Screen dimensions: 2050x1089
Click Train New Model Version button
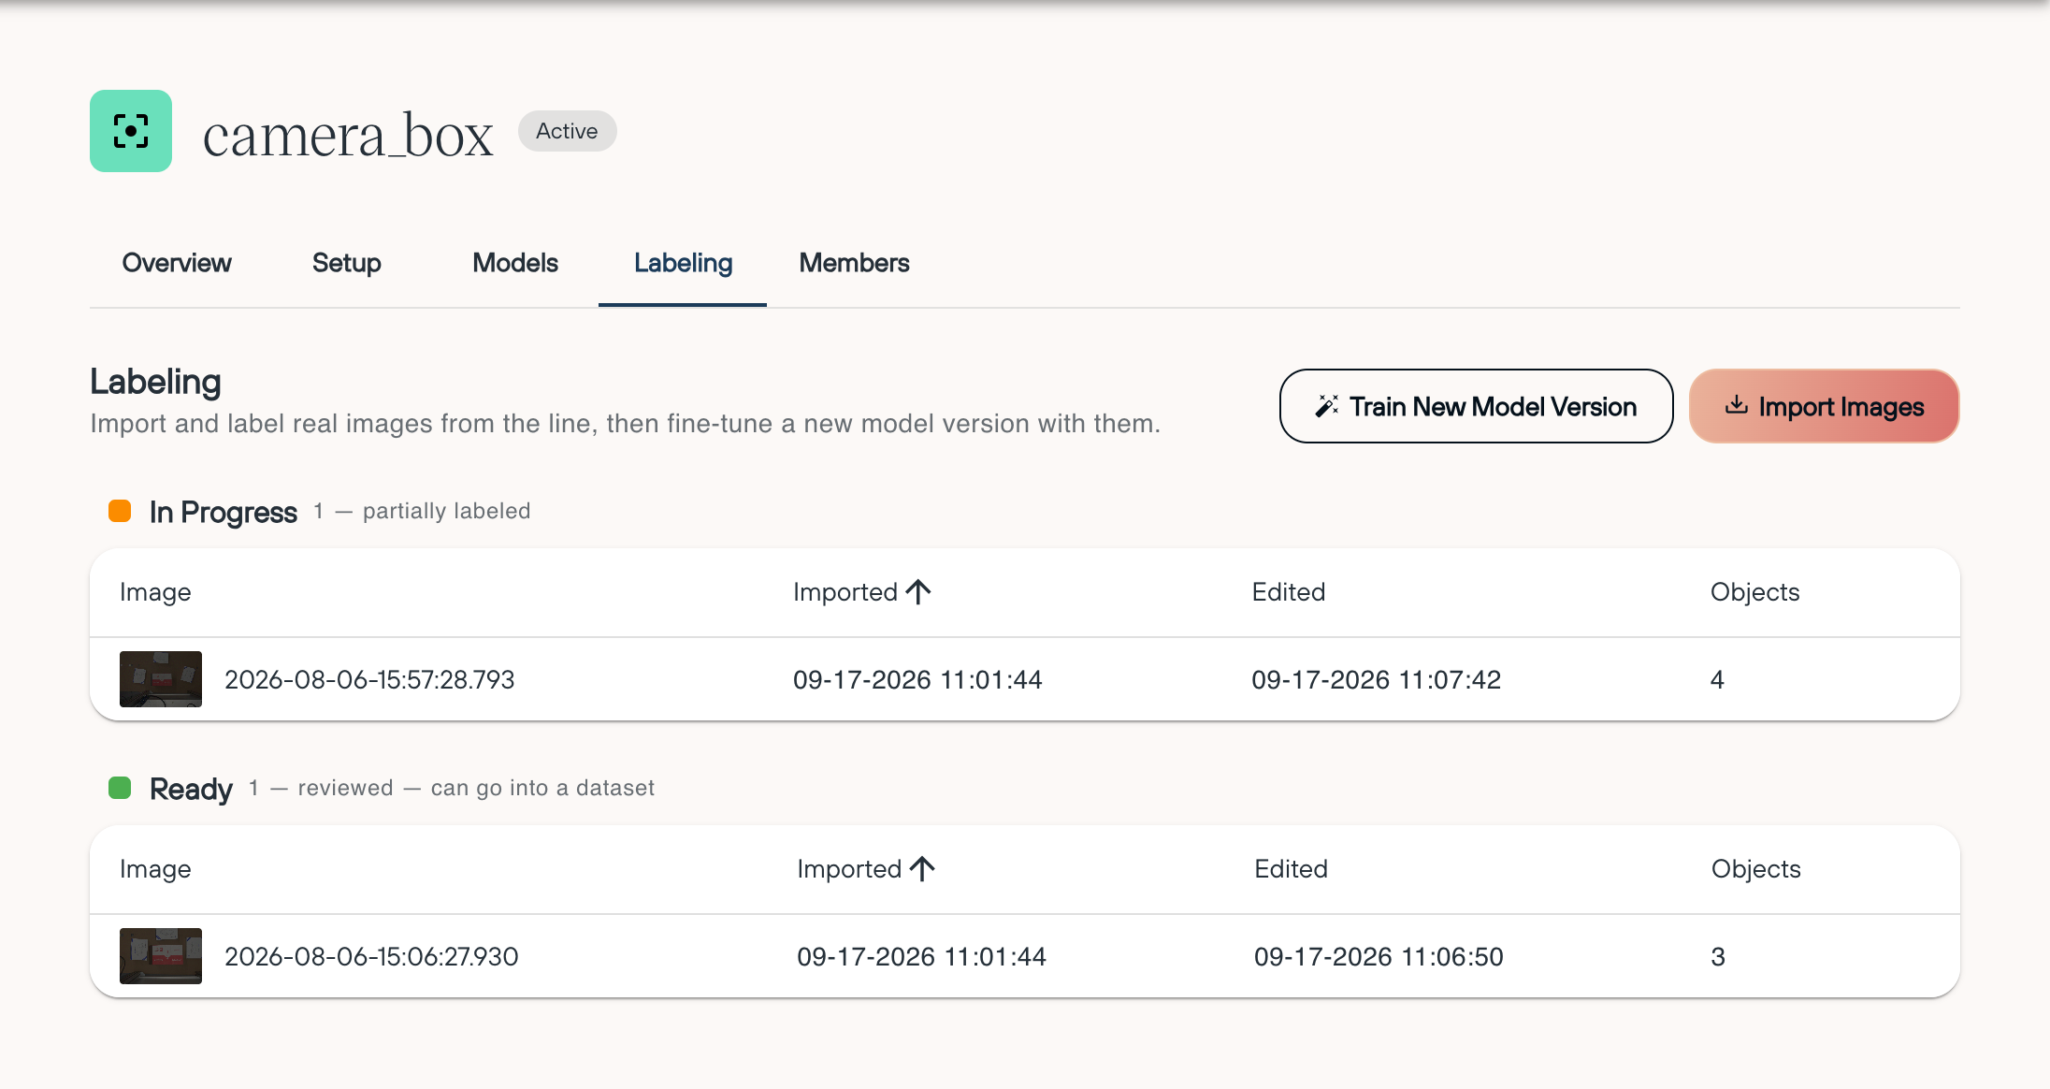1476,406
